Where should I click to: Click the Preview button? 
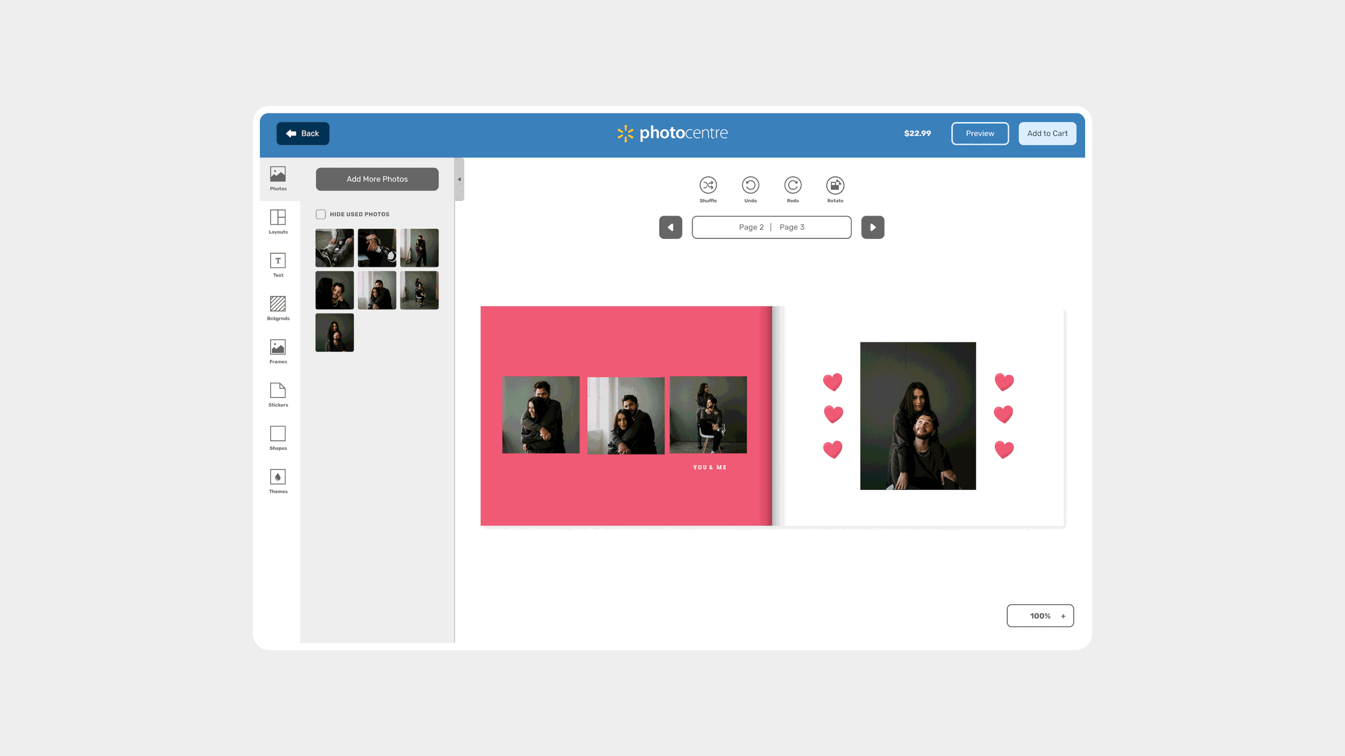pyautogui.click(x=980, y=133)
